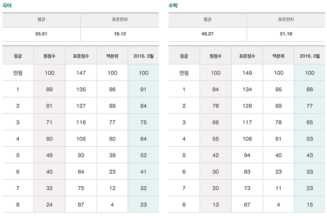327x216 pixels.
Task: Click 수학 grade 2 raw score 76
Action: 216,106
